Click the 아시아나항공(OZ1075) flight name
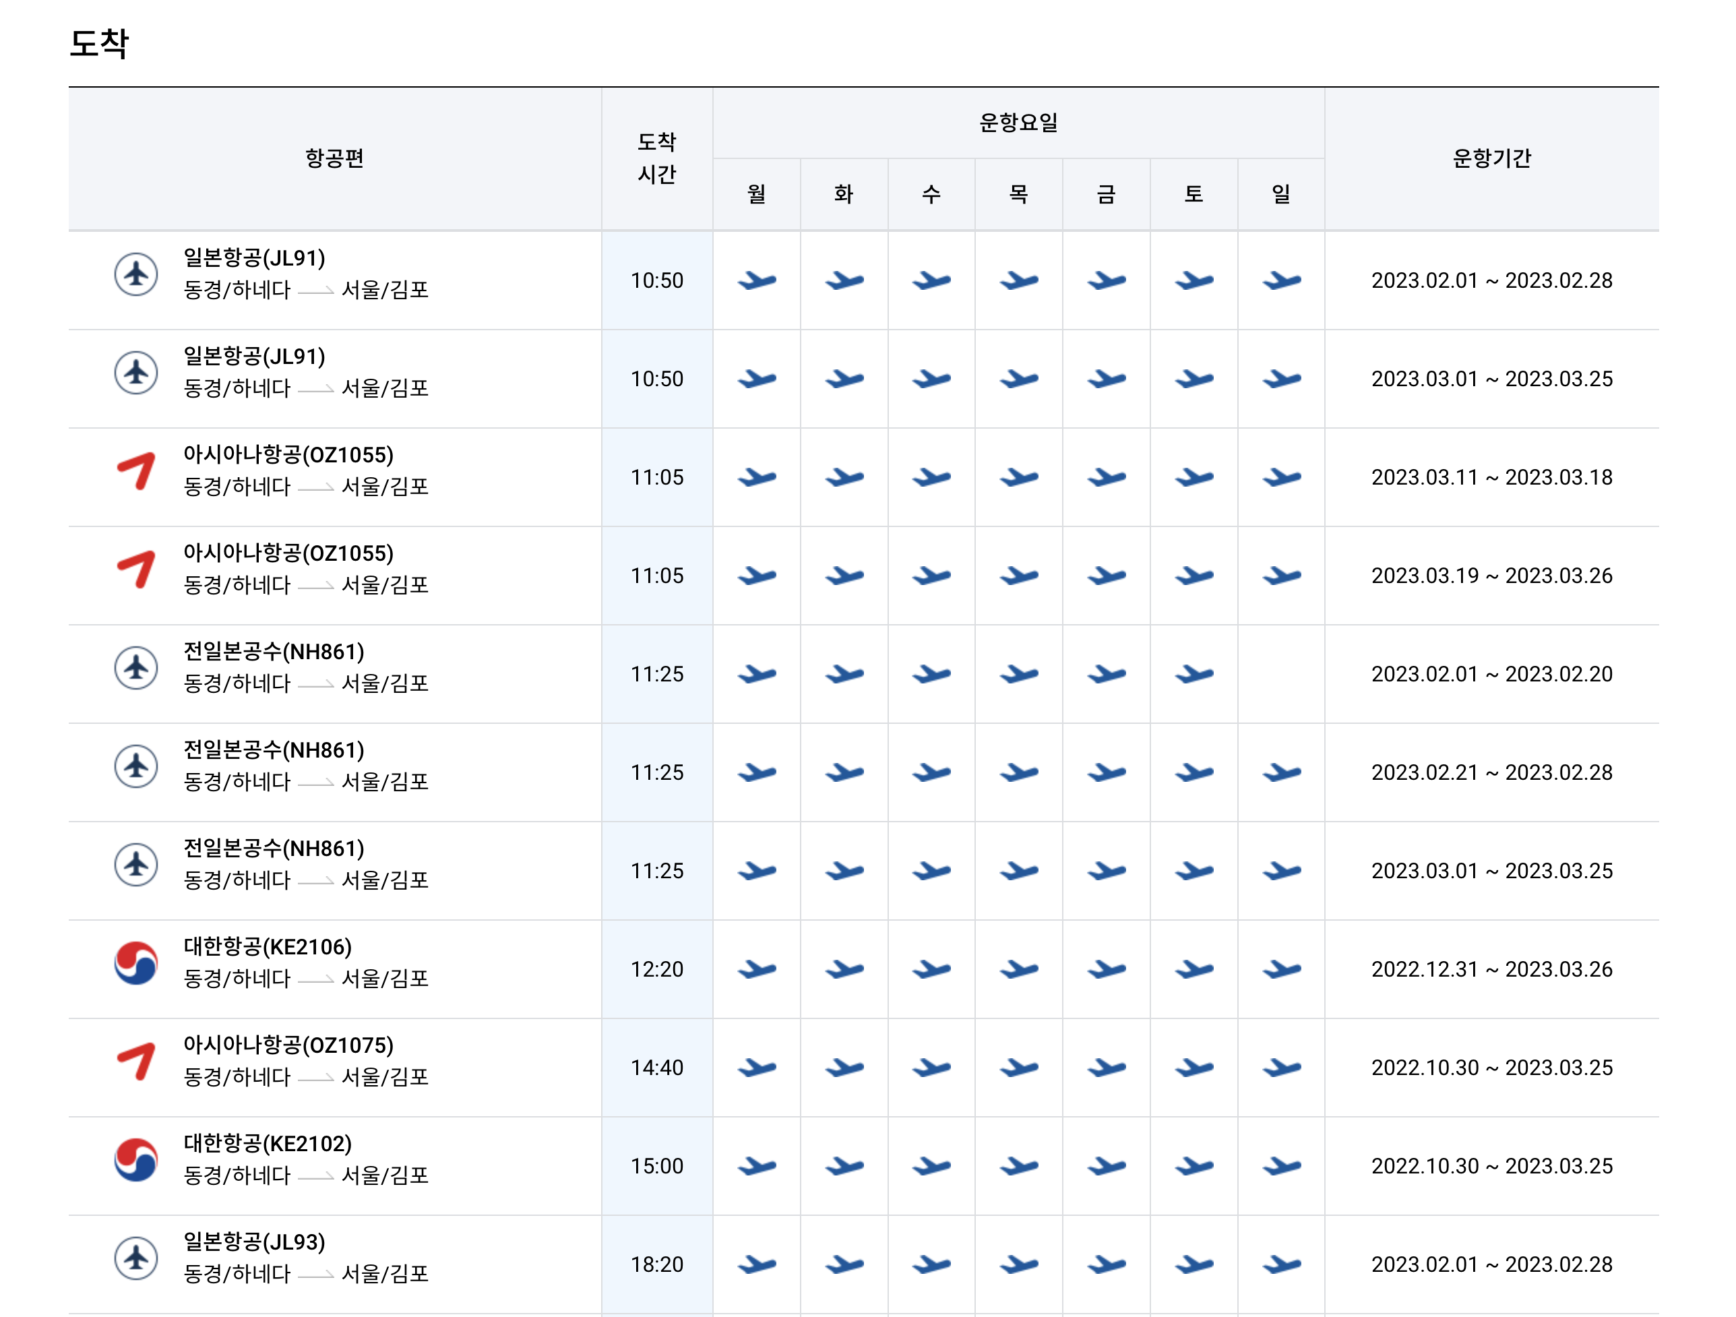Viewport: 1736px width, 1317px height. coord(288,1045)
